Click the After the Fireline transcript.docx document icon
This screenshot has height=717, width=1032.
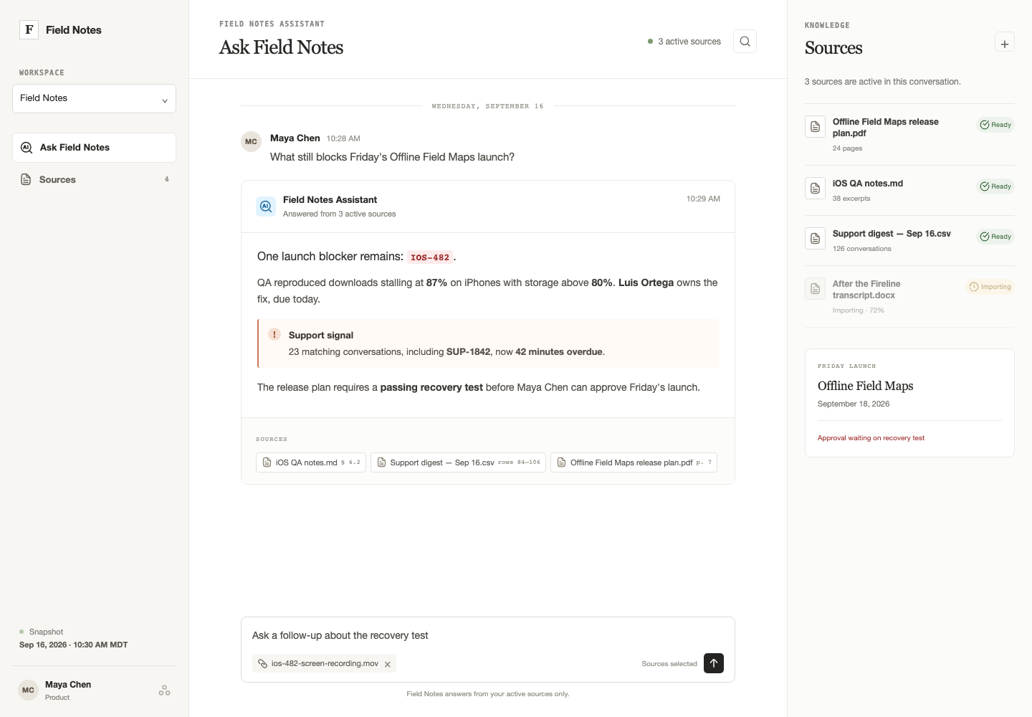[815, 289]
